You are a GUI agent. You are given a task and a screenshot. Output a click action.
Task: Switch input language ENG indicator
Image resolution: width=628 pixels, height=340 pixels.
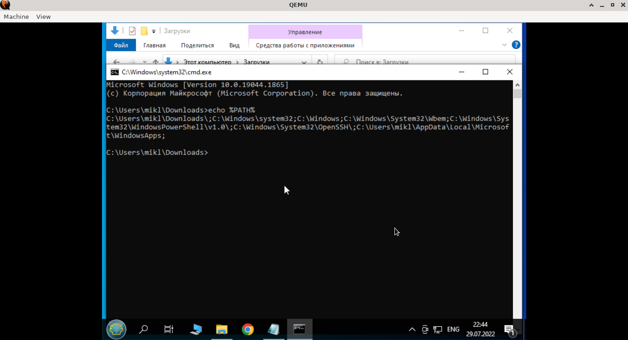pyautogui.click(x=453, y=329)
